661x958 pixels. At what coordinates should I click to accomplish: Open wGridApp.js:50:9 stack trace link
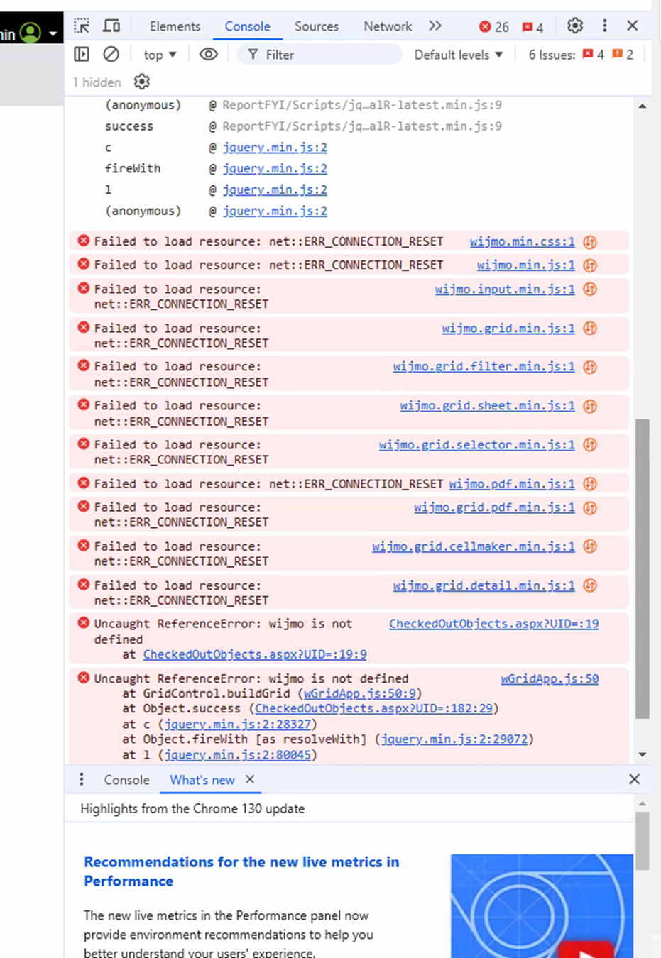360,694
